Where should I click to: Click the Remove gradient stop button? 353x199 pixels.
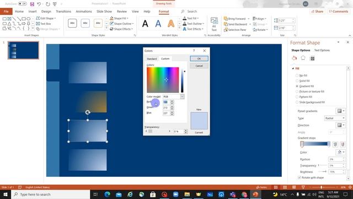(x=343, y=144)
